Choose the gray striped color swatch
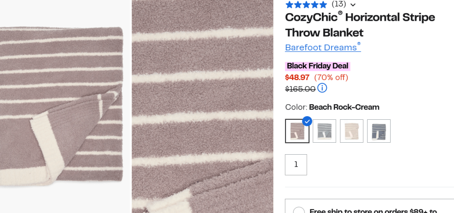The height and width of the screenshot is (213, 454). pyautogui.click(x=325, y=131)
